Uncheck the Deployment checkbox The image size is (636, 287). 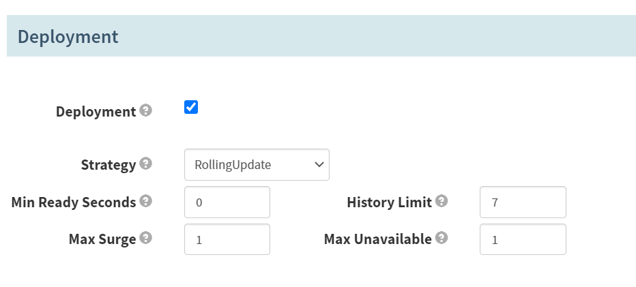[191, 107]
